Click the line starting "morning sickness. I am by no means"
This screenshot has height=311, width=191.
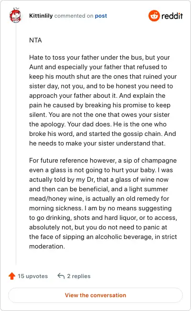click(100, 208)
